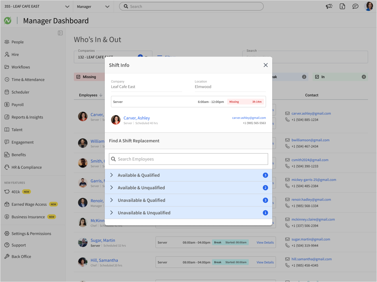Click the green company logo
This screenshot has width=377, height=282.
click(8, 20)
